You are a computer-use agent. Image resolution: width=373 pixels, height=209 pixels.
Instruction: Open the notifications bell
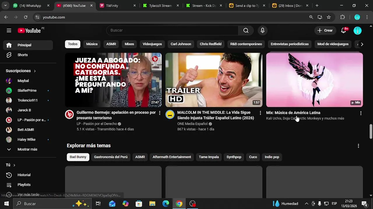pyautogui.click(x=344, y=30)
